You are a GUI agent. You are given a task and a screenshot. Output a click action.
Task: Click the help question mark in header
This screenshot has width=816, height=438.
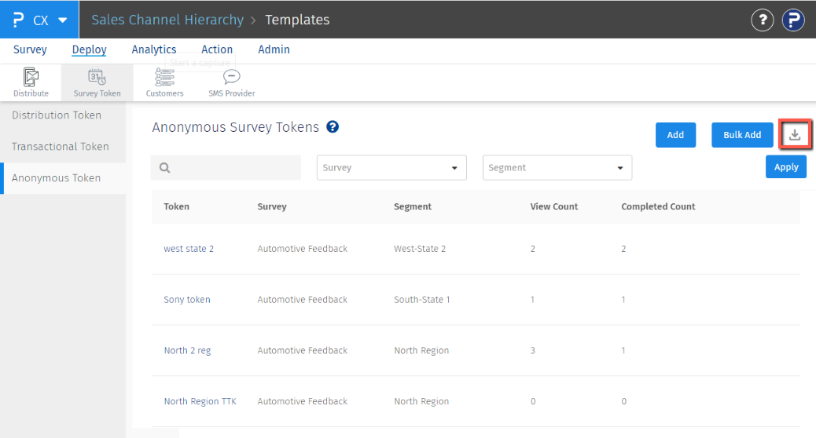(762, 20)
